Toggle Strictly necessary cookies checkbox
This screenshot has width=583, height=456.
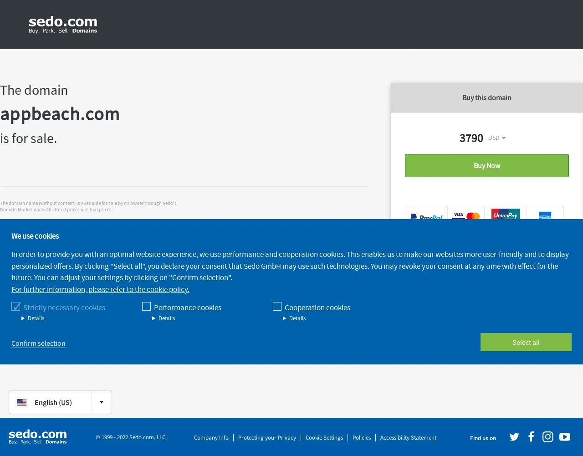[16, 307]
